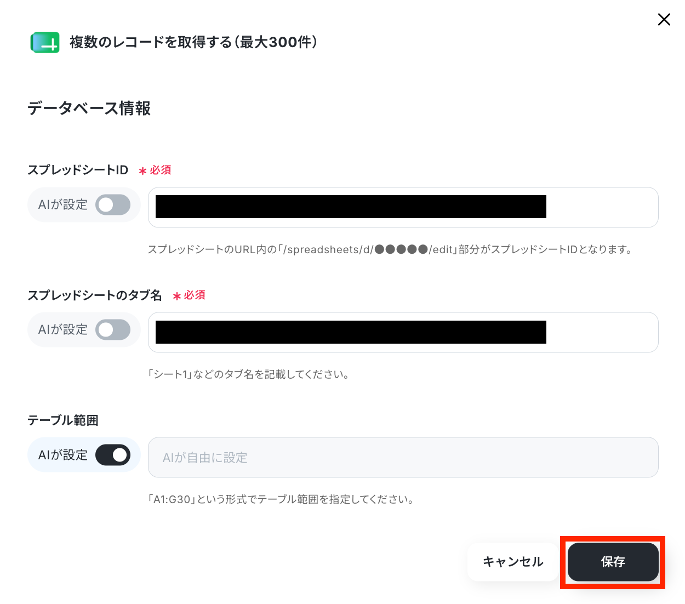Click the spreadsheet URL hint text

(390, 249)
